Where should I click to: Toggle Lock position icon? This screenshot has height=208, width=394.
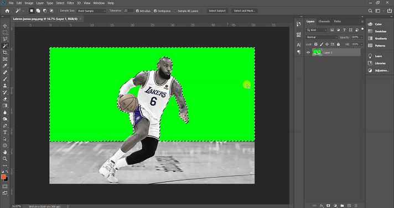click(327, 44)
